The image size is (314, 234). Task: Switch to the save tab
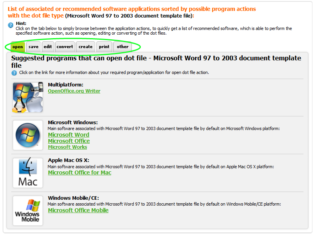coord(34,47)
